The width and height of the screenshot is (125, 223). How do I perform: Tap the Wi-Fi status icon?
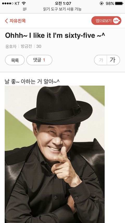(24, 3)
